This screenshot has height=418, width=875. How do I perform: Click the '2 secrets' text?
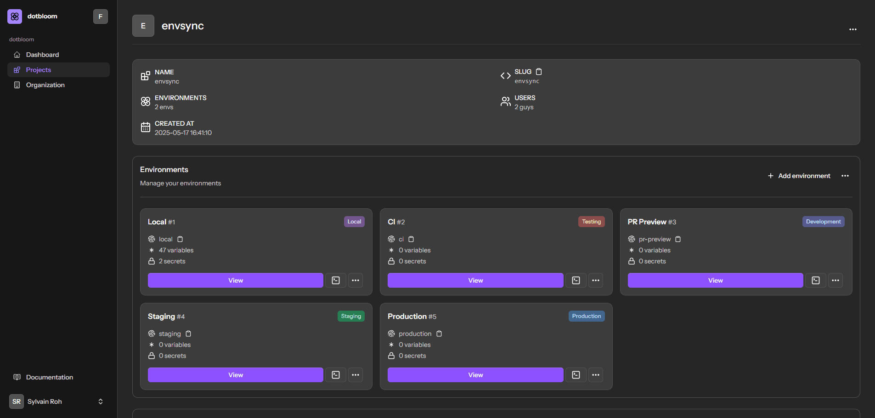click(172, 261)
